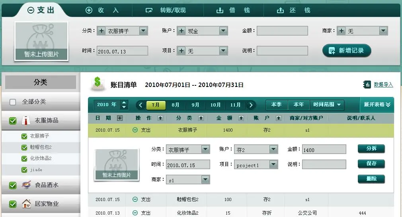Open 数据导入 link
The width and height of the screenshot is (402, 217).
click(383, 85)
